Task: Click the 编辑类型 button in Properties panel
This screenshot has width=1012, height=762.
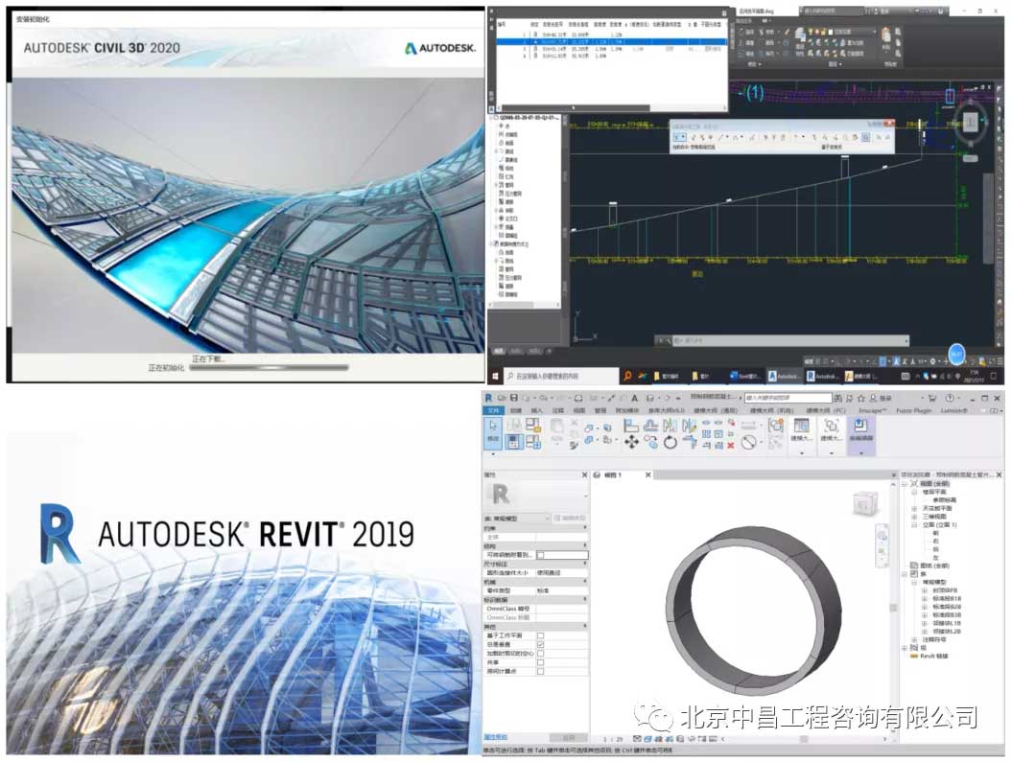Action: 569,519
